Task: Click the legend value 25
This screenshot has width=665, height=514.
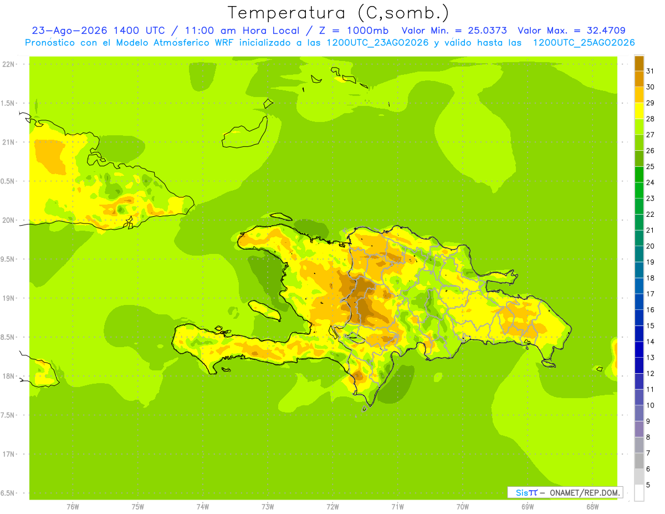Action: click(x=651, y=166)
